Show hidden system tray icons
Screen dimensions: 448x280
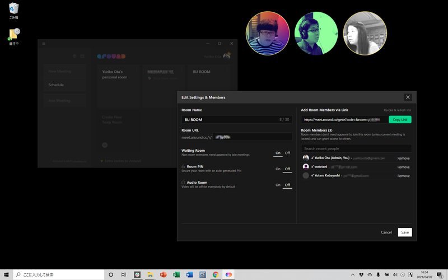coord(353,274)
